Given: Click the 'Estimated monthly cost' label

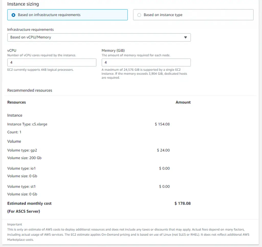Looking at the screenshot, I should coord(29,203).
